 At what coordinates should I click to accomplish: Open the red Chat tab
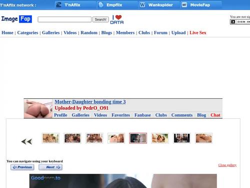pos(215,115)
